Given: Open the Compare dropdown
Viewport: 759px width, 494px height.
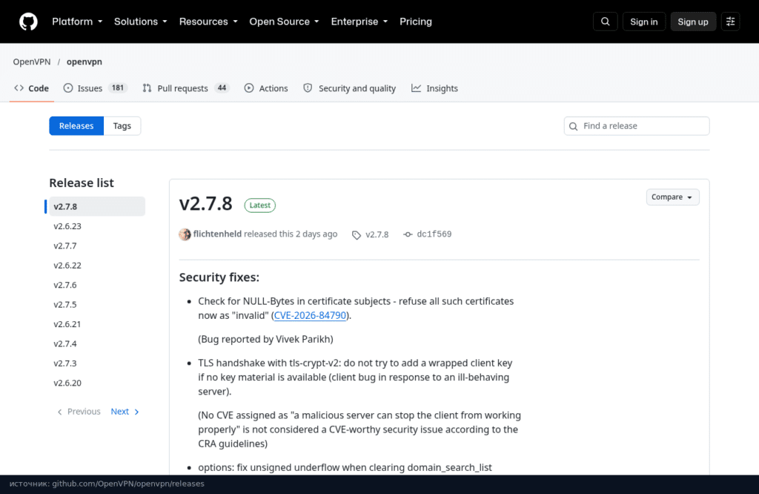Looking at the screenshot, I should tap(672, 197).
